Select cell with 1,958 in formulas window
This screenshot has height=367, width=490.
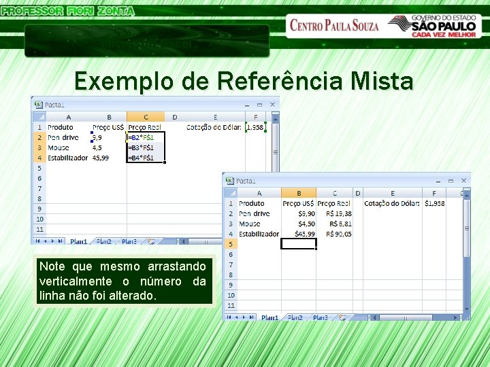[256, 127]
